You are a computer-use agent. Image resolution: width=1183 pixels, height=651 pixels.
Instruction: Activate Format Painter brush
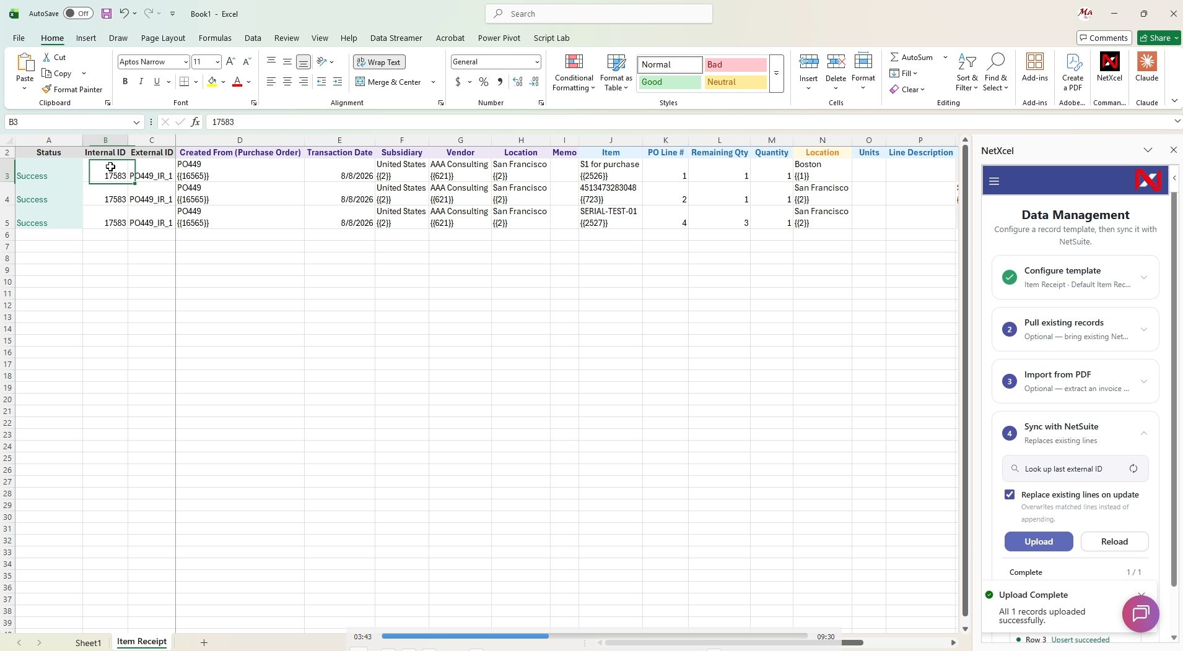point(72,89)
